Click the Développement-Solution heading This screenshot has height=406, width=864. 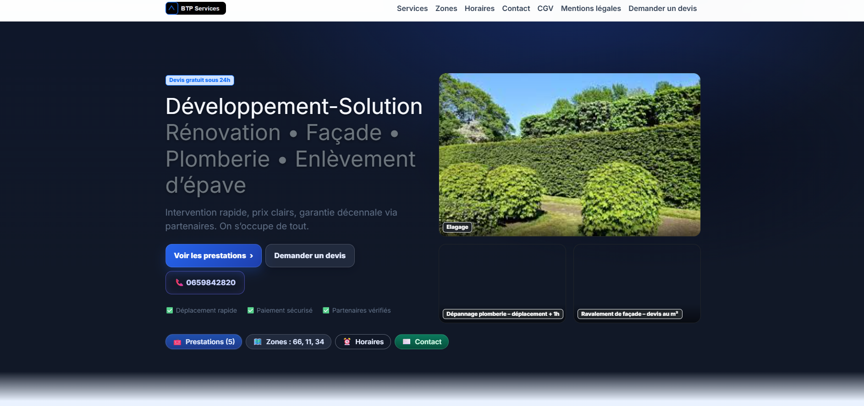click(294, 106)
